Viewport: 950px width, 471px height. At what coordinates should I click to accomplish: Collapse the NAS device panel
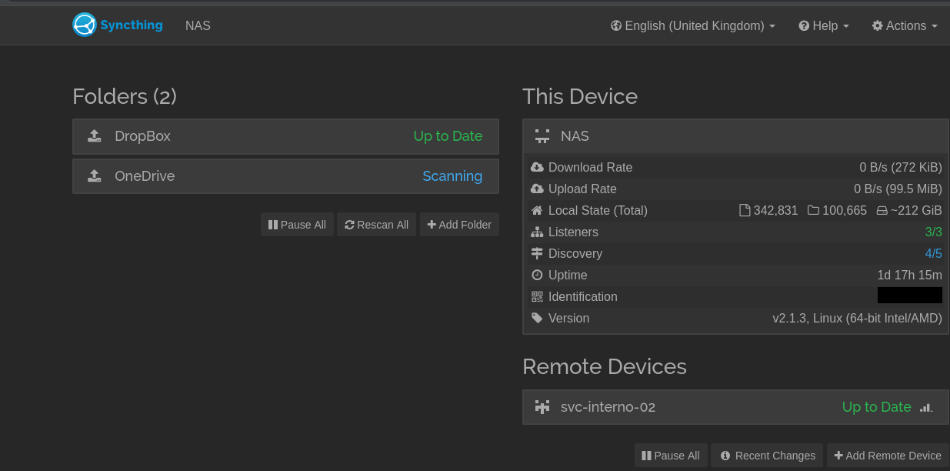[735, 136]
